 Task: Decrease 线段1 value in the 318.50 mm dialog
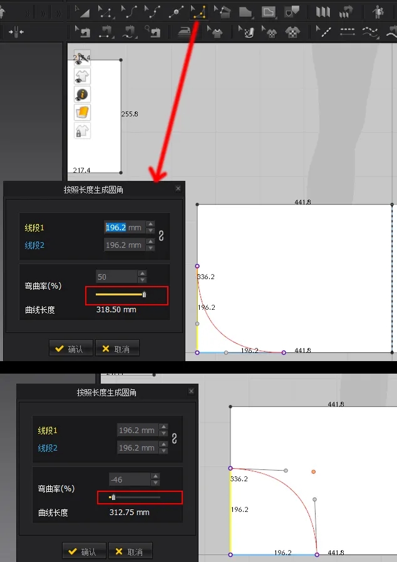pos(151,230)
